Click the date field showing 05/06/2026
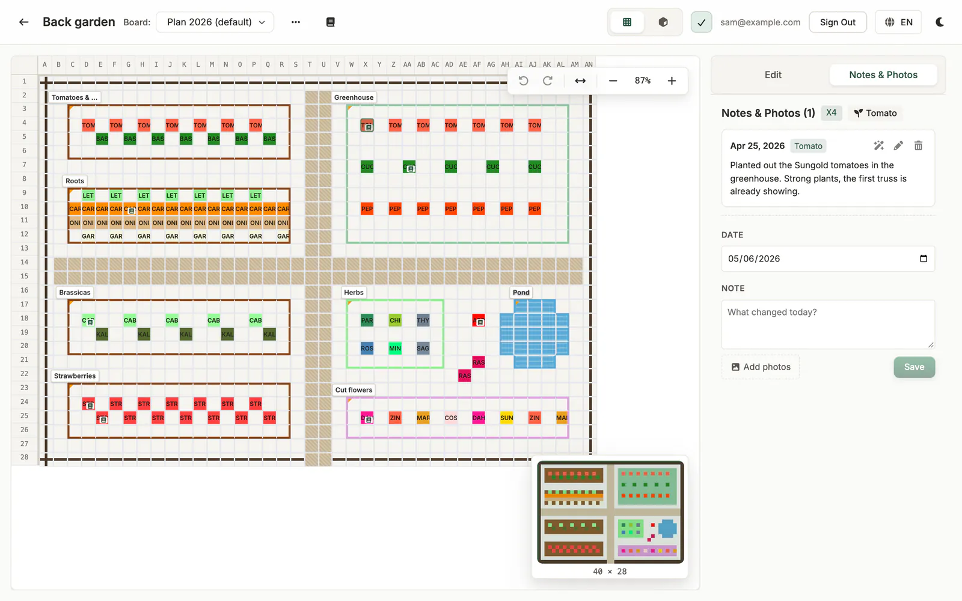962x601 pixels. (828, 259)
